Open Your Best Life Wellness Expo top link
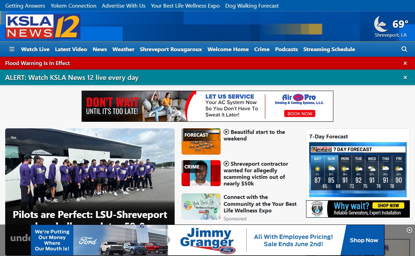This screenshot has width=415, height=256. (185, 6)
